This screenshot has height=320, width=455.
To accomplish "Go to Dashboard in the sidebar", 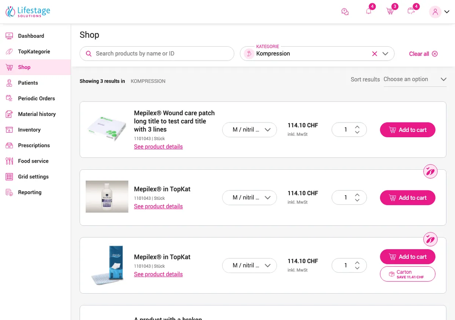I will click(x=35, y=36).
